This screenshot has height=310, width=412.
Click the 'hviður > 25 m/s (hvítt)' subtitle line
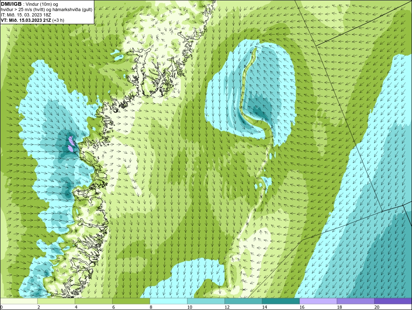pos(47,10)
